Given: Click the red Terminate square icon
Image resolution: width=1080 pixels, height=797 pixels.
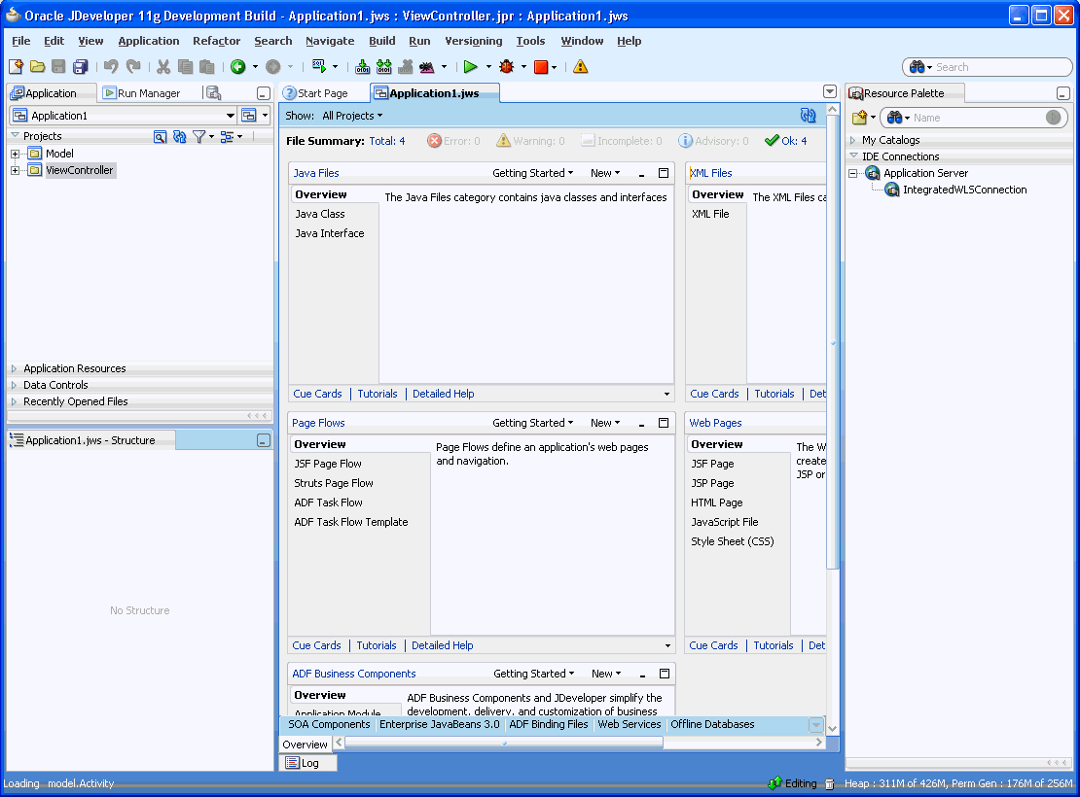Looking at the screenshot, I should [541, 67].
